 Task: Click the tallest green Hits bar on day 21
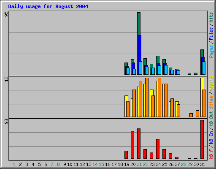tap(139, 24)
